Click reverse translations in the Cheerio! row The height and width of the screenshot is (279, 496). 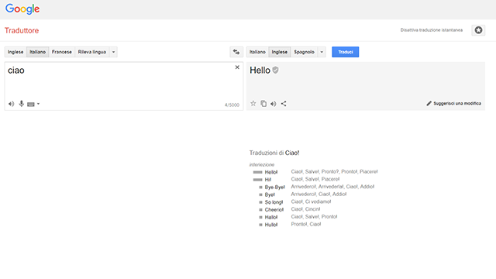tap(305, 209)
